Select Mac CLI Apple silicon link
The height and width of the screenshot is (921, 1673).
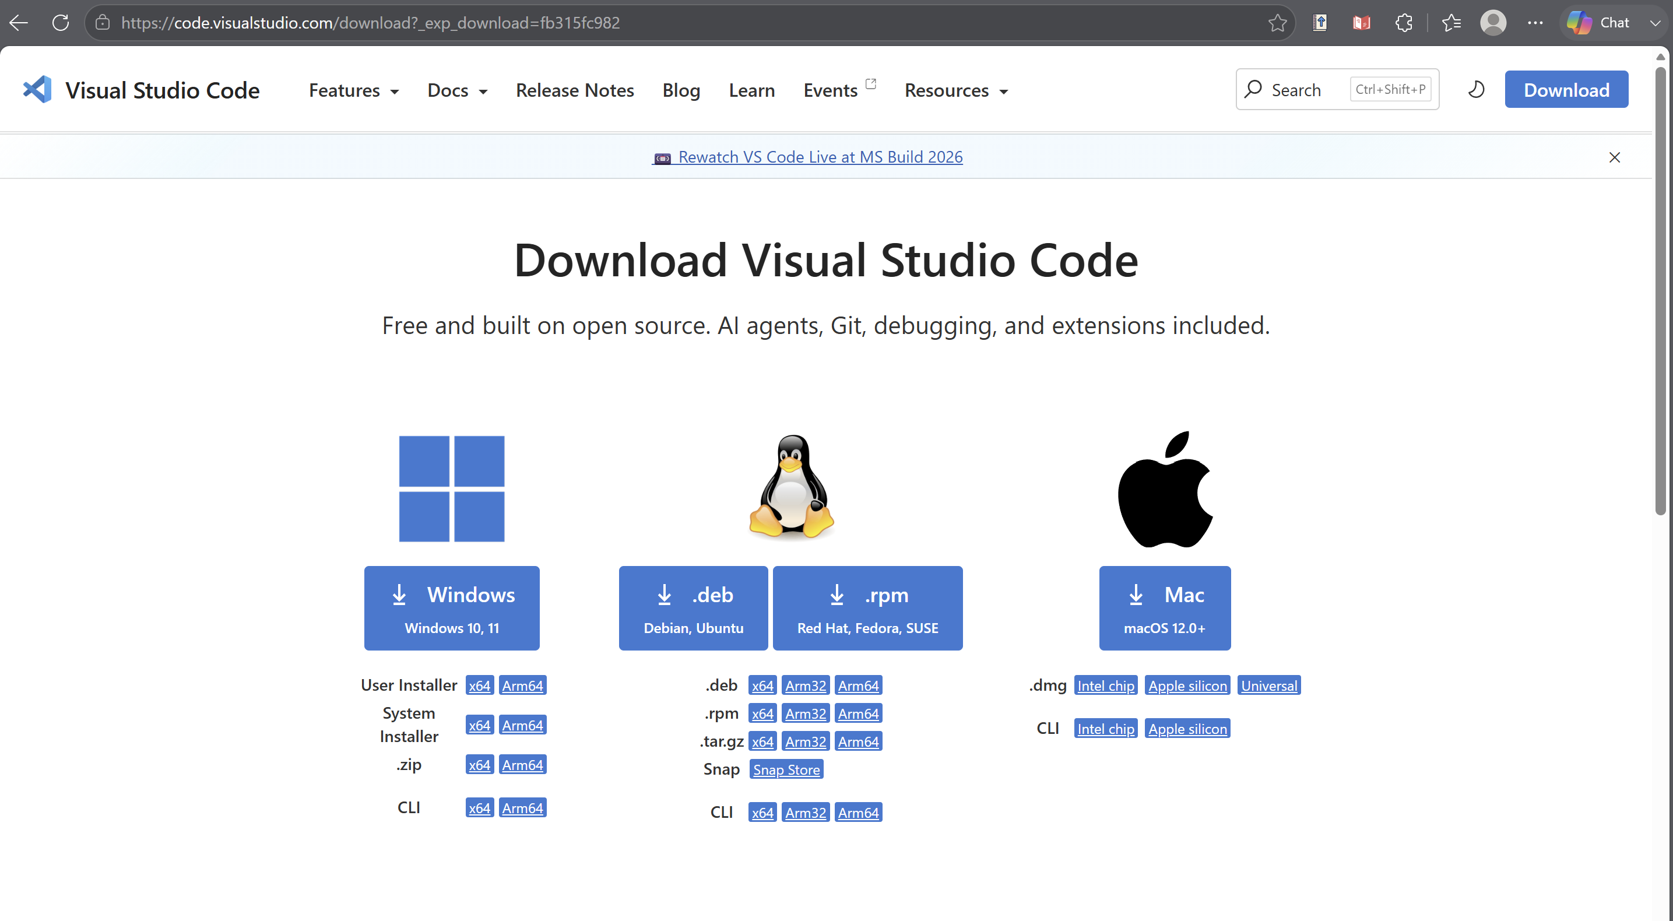1187,729
